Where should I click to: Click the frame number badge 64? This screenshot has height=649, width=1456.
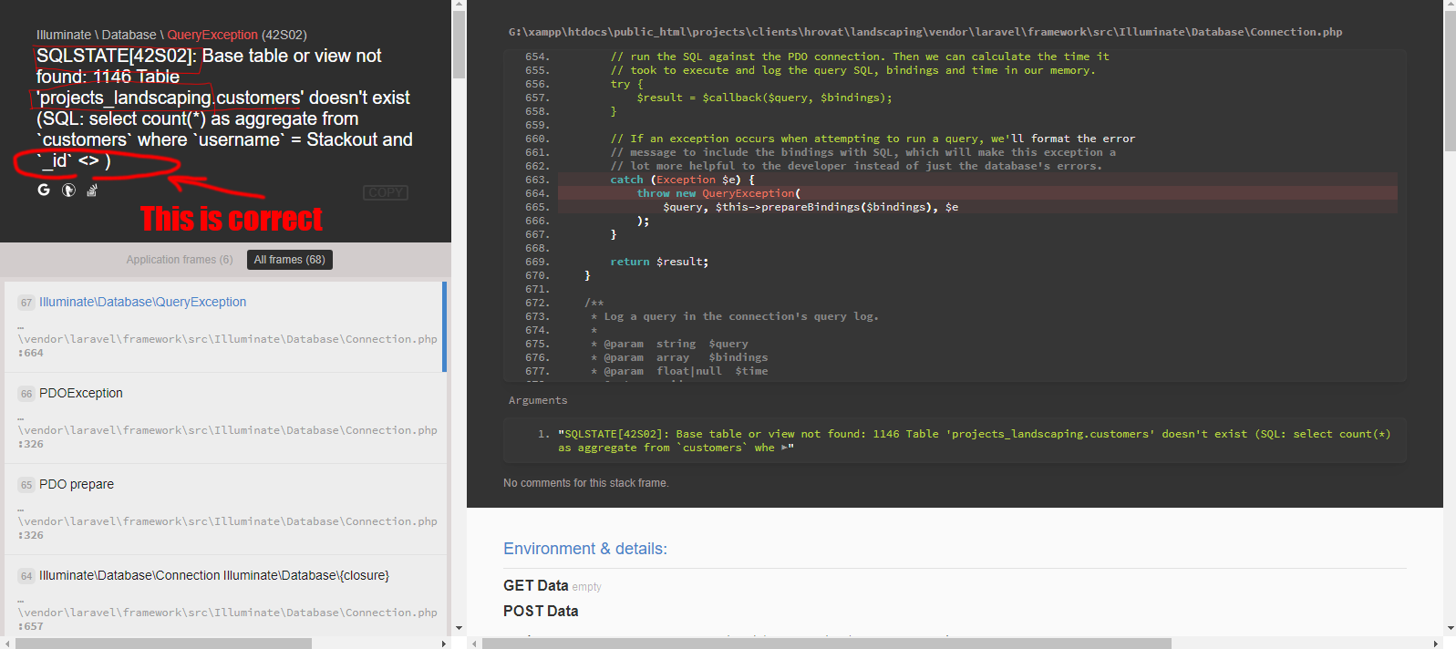click(26, 576)
